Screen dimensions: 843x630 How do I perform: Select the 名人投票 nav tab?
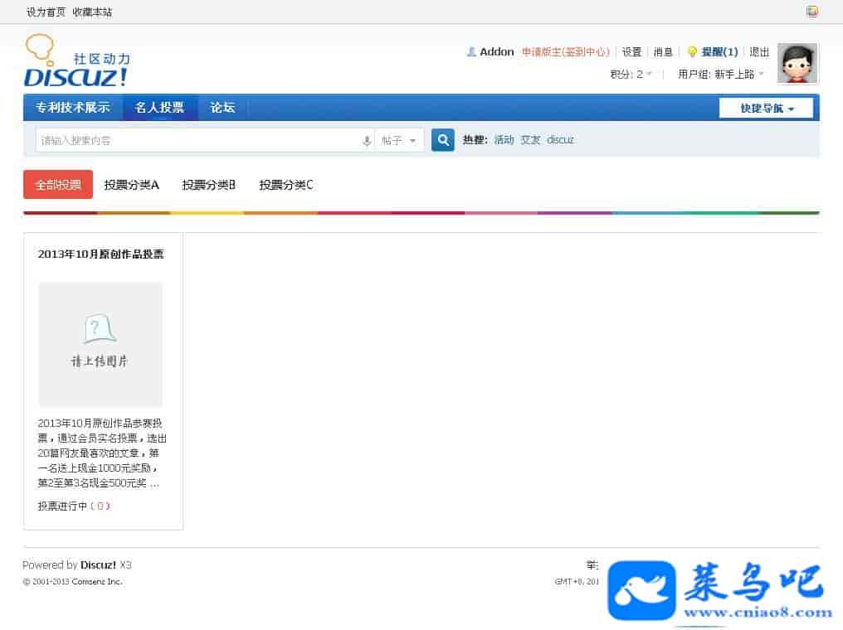(159, 108)
